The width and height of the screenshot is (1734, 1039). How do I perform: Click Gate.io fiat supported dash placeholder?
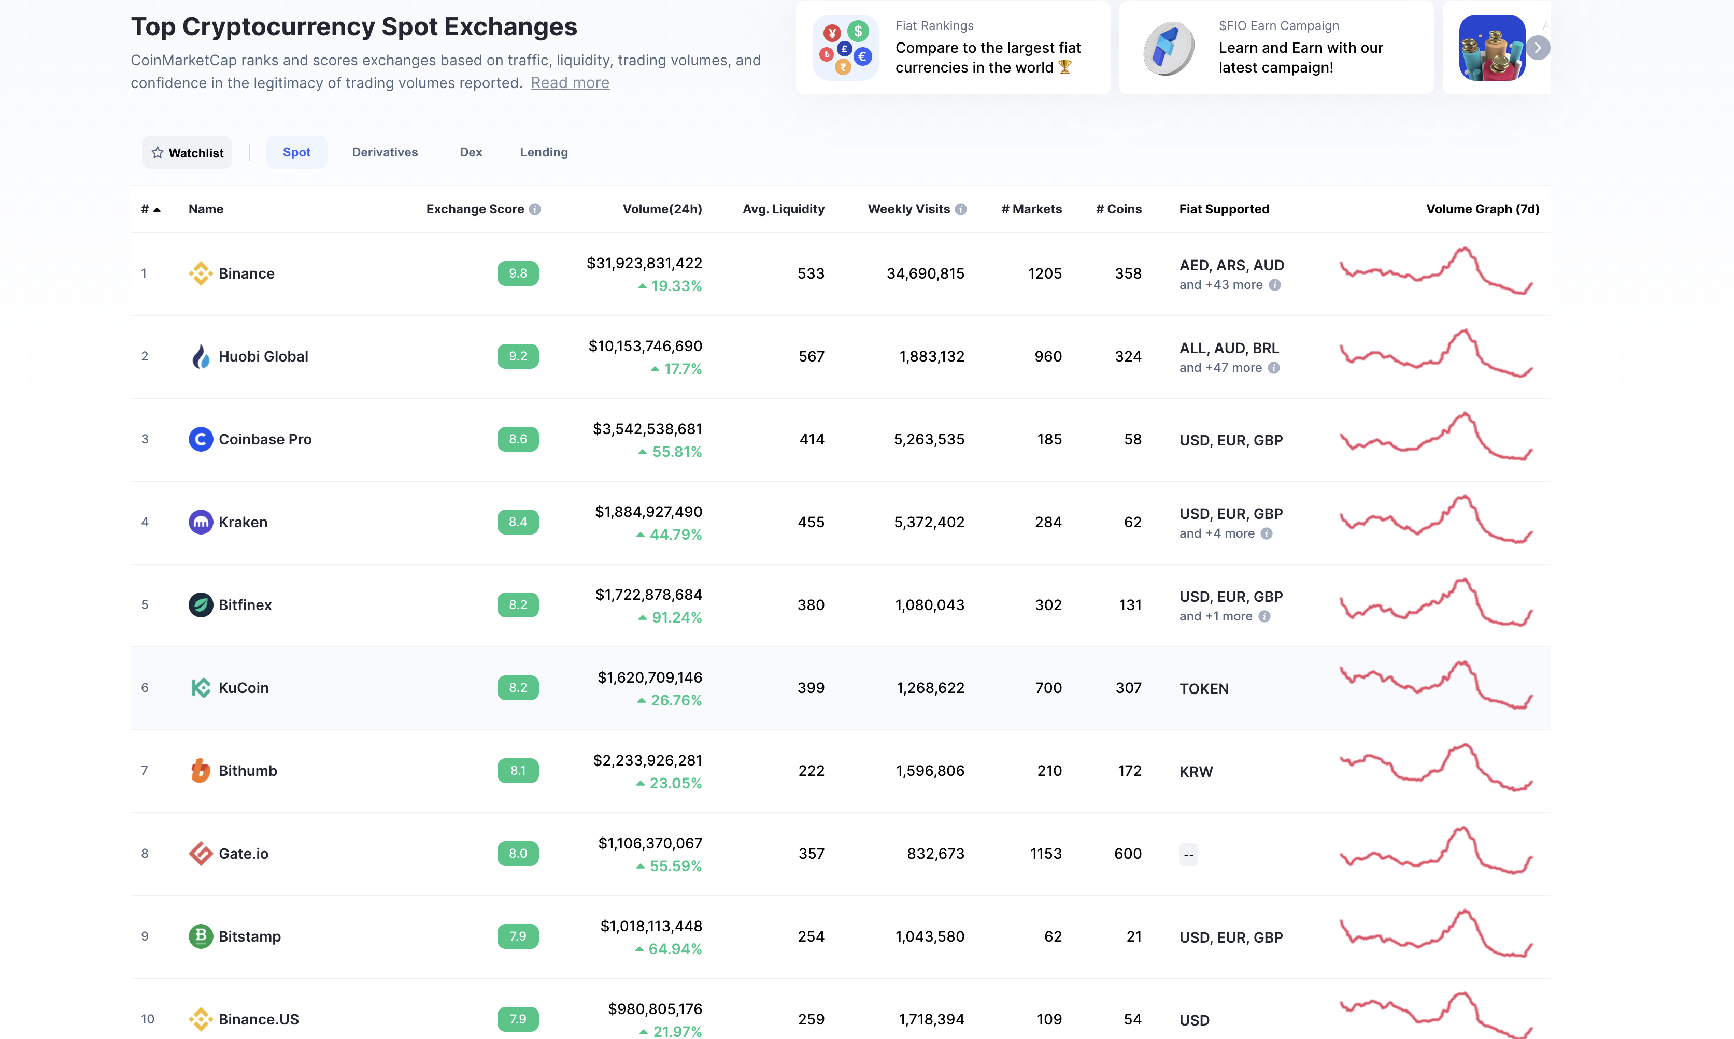[x=1188, y=855]
